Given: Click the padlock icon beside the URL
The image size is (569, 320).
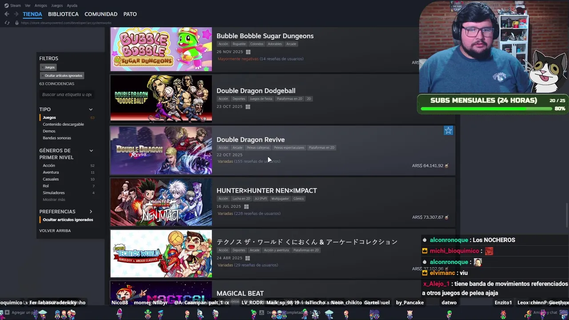Looking at the screenshot, I should pos(17,23).
